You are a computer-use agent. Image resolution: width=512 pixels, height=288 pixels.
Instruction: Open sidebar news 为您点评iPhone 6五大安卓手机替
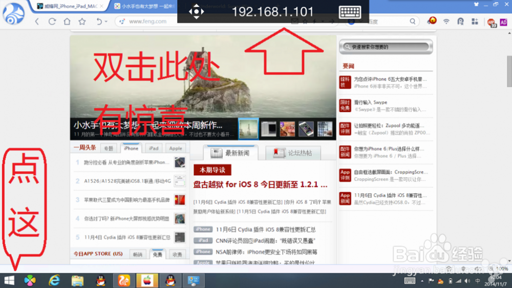[x=391, y=79]
